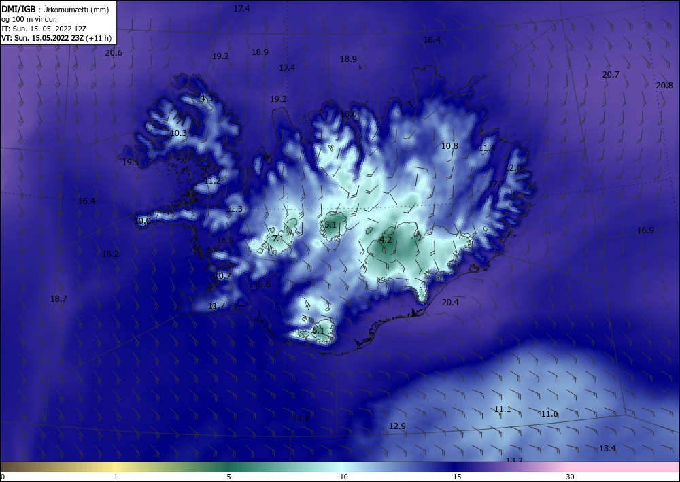Click the 19.1 value west of the Westfjords
Screen dimensions: 680x482
(x=131, y=162)
